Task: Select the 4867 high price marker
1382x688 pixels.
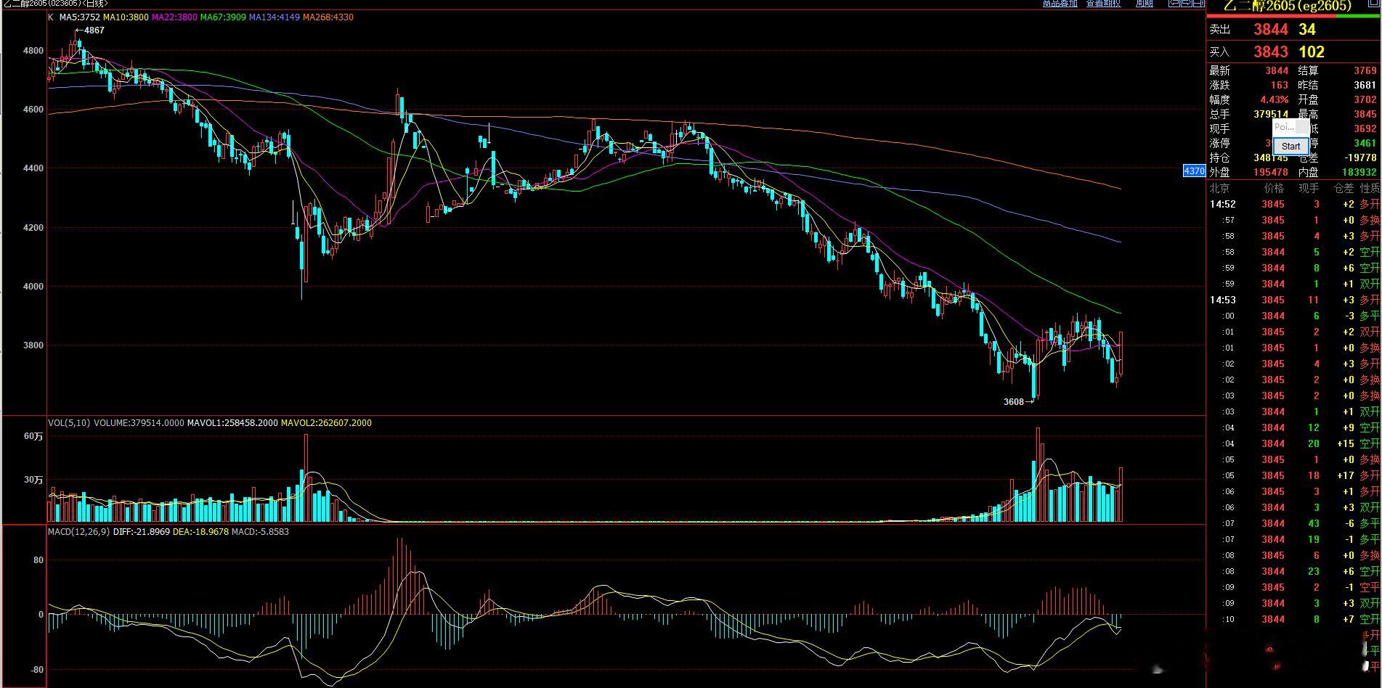Action: [90, 30]
